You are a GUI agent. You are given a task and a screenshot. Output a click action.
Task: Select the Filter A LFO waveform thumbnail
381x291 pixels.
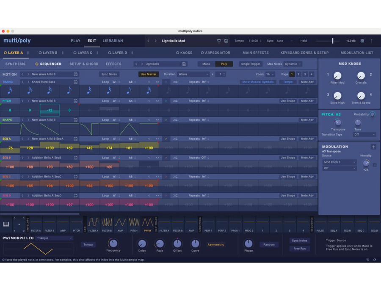tap(93, 222)
